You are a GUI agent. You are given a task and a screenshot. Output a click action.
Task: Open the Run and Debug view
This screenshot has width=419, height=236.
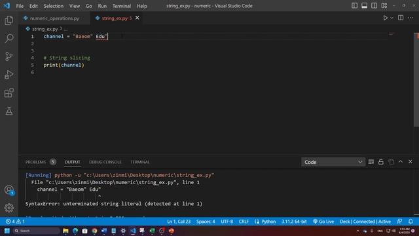click(9, 75)
